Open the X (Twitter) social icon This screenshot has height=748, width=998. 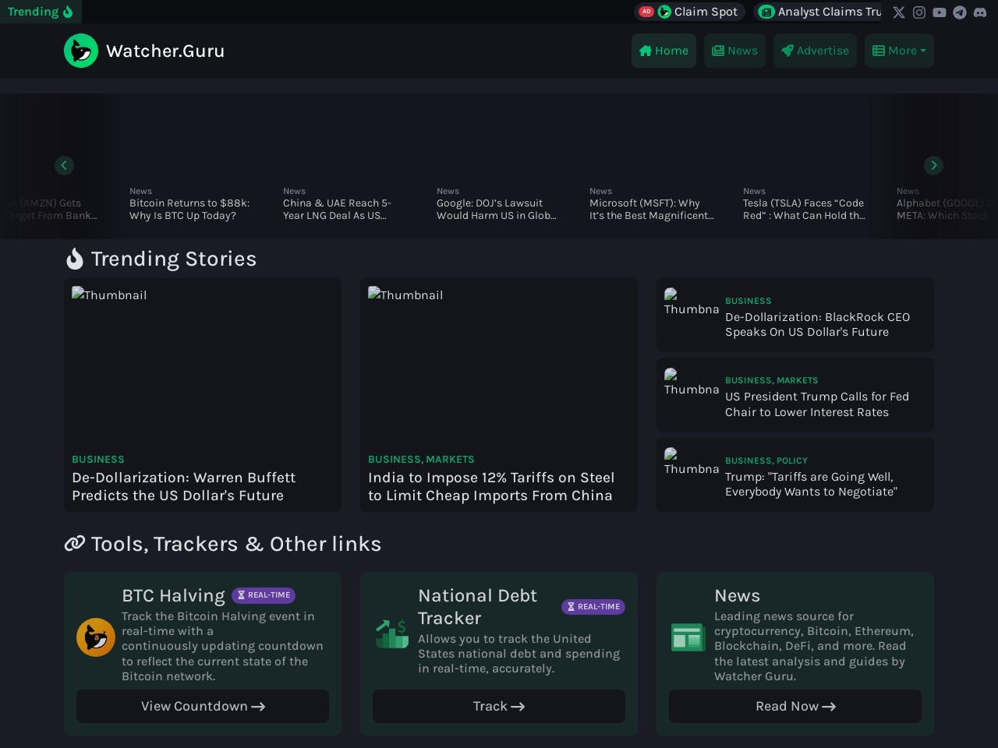(x=899, y=12)
